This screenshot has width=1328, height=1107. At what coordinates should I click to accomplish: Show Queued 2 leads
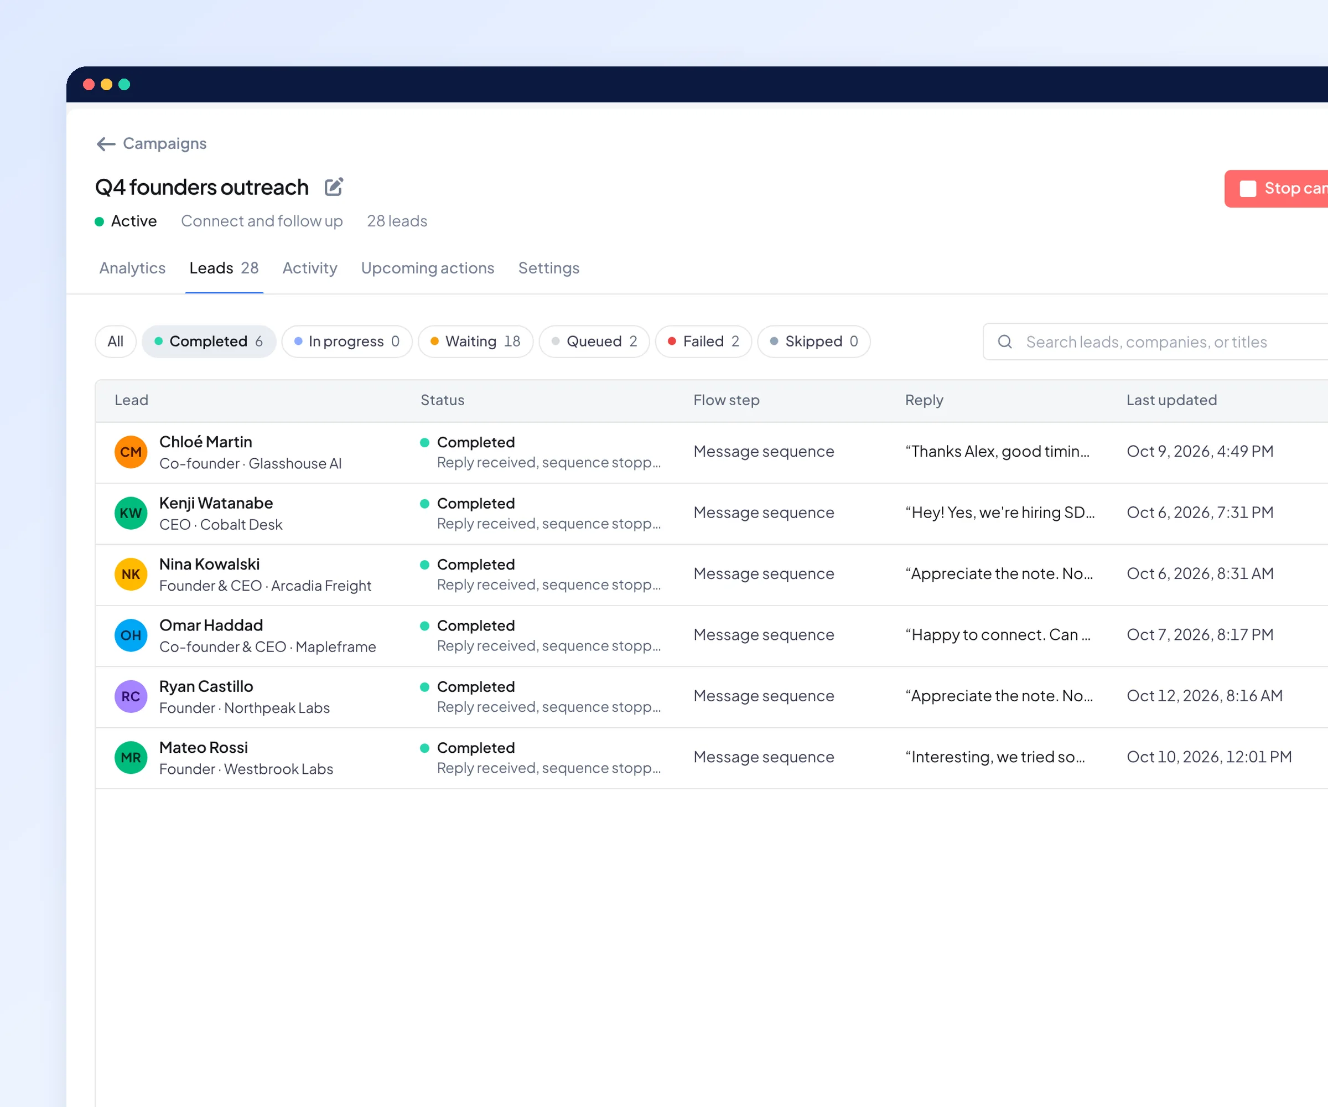click(x=594, y=342)
